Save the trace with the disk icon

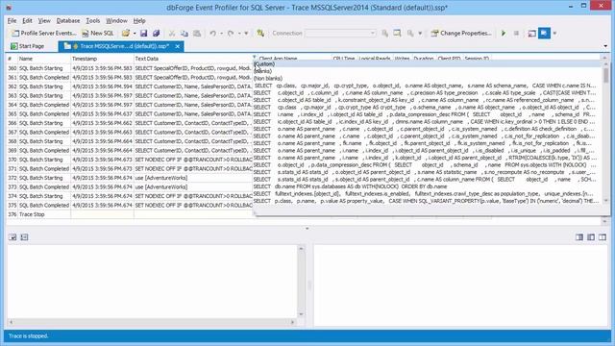click(143, 34)
